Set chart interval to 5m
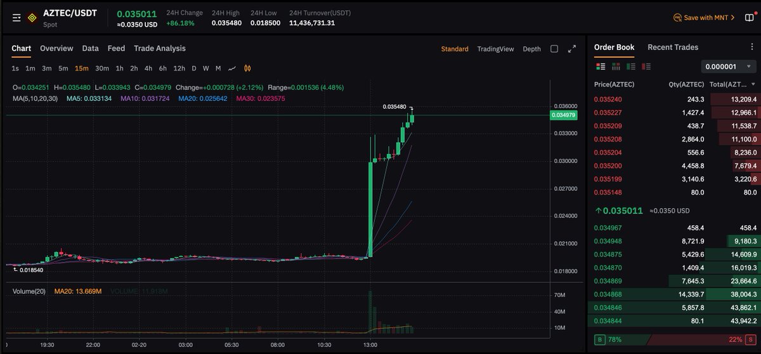The image size is (761, 354). 63,69
